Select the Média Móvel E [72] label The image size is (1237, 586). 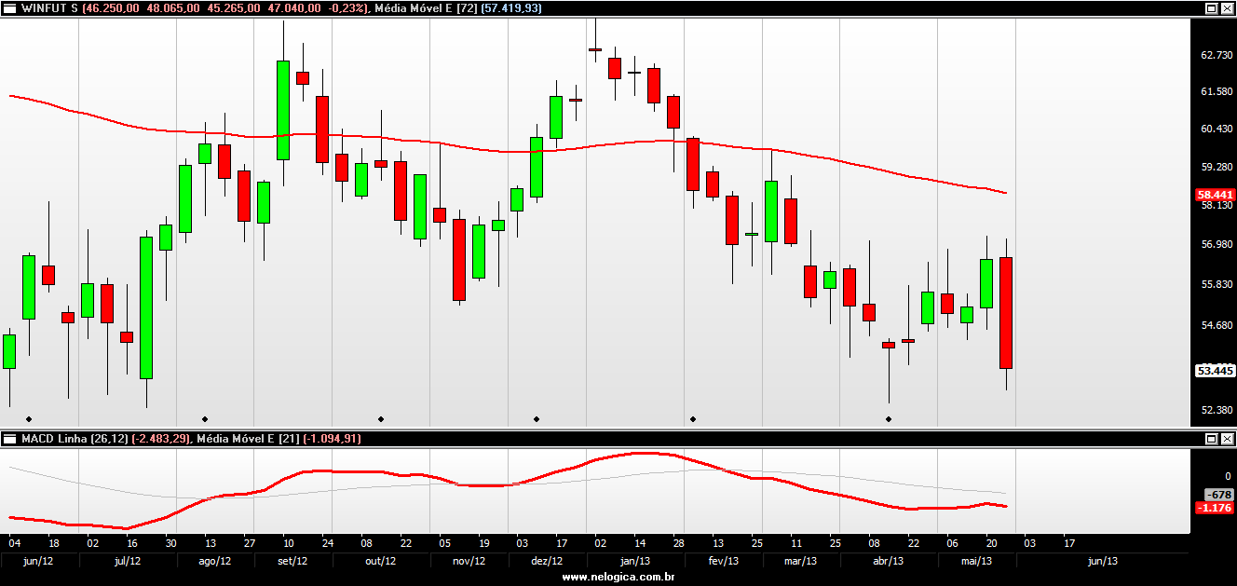(424, 8)
